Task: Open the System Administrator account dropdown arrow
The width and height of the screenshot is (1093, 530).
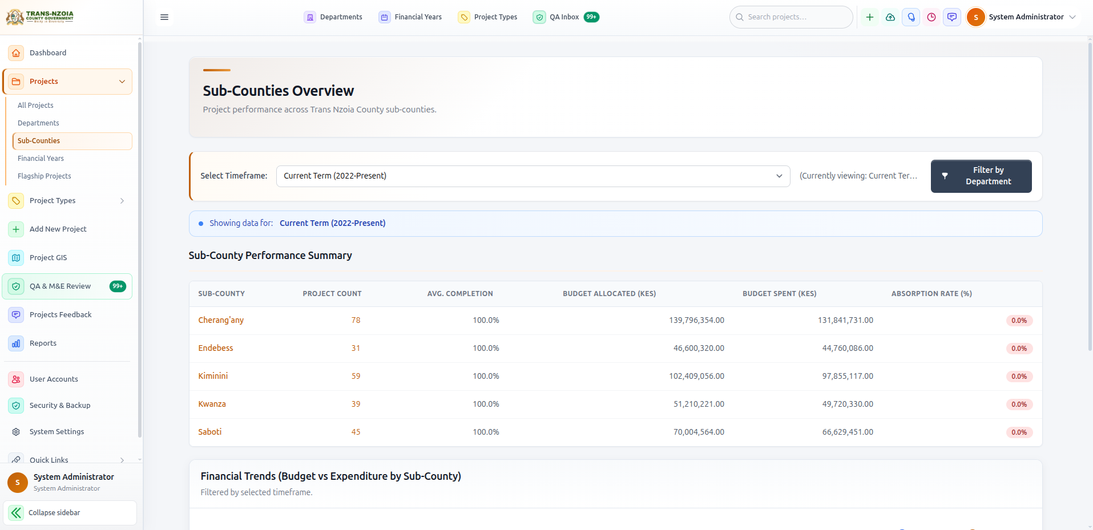Action: point(1072,17)
